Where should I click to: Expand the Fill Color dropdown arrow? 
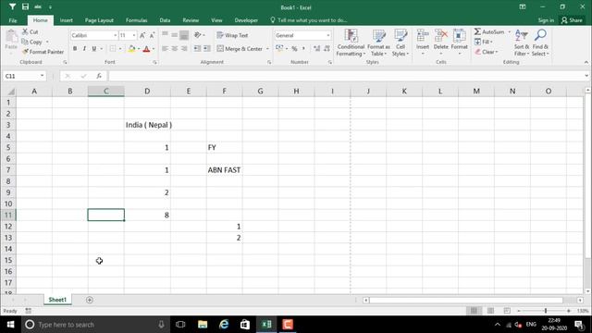pos(139,49)
